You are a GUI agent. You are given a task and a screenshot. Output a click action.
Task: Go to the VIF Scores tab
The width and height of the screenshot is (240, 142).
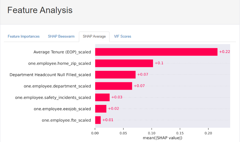tap(123, 36)
